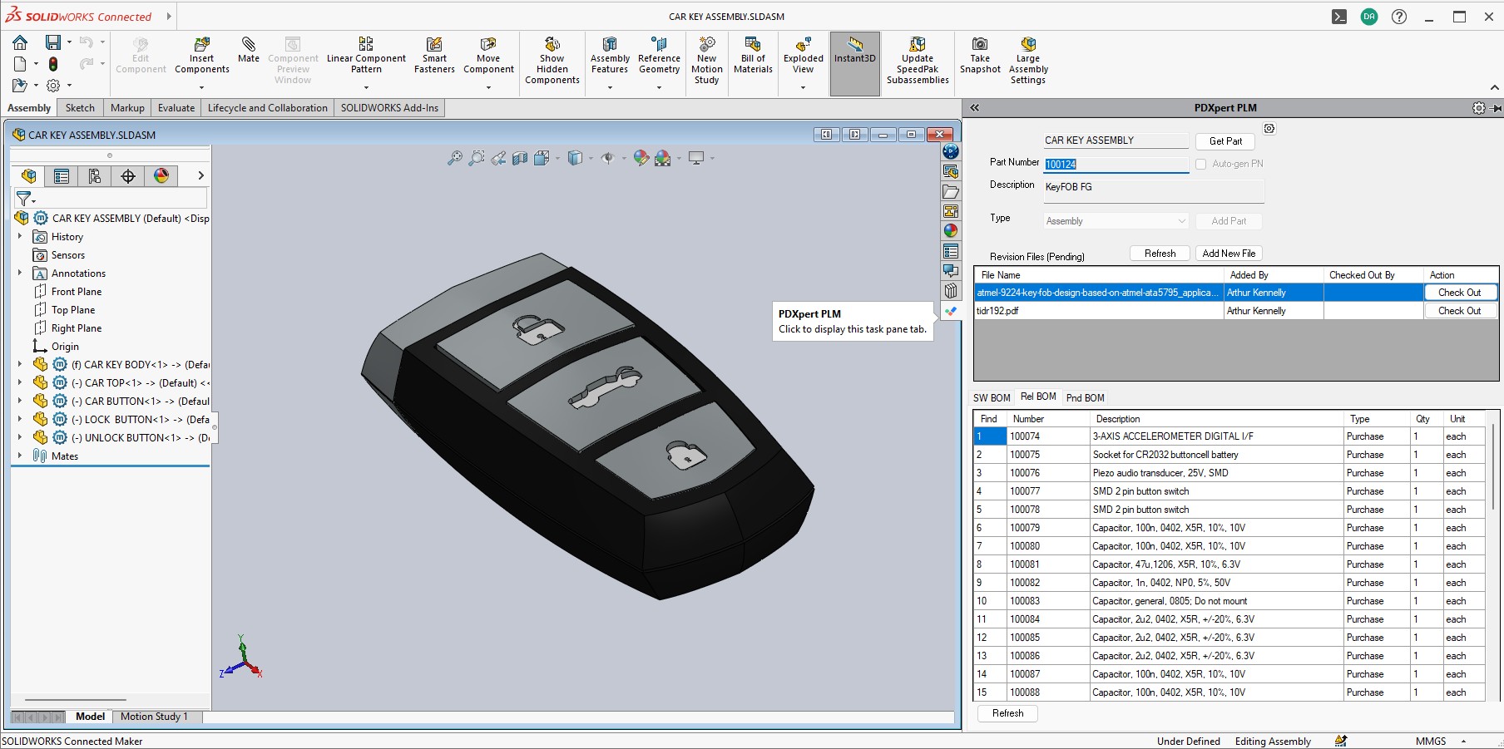Open the New Motion Study tool
This screenshot has width=1504, height=749.
point(706,61)
